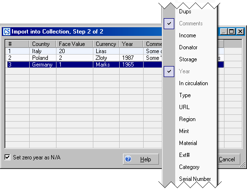Click the Year column header
Image resolution: width=247 pixels, height=190 pixels.
(x=131, y=44)
